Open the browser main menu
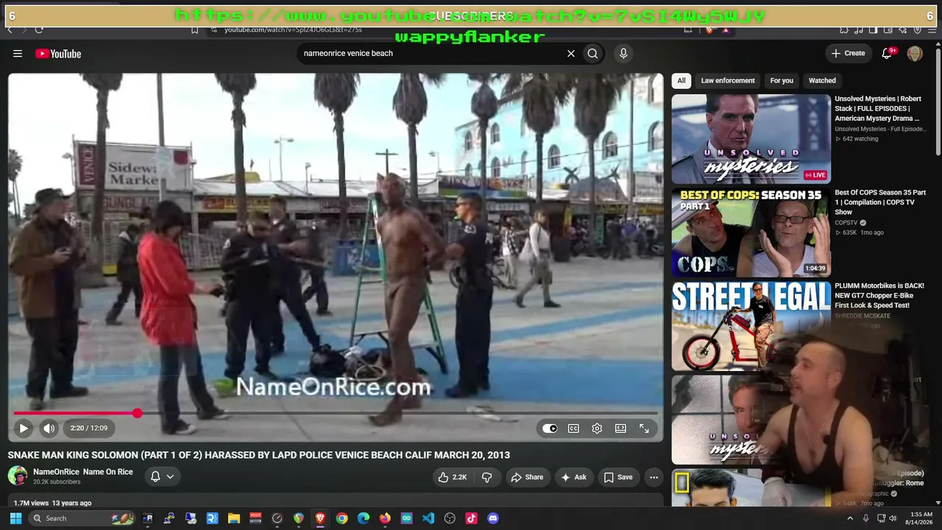Viewport: 942px width, 530px height. pos(933,29)
